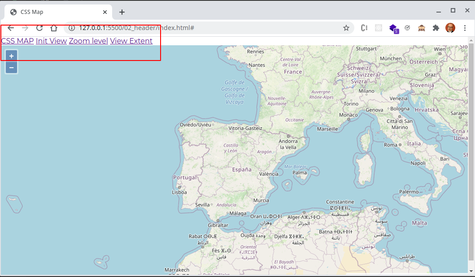Click the React Developer Tools extension icon
The image size is (475, 277).
(x=379, y=28)
